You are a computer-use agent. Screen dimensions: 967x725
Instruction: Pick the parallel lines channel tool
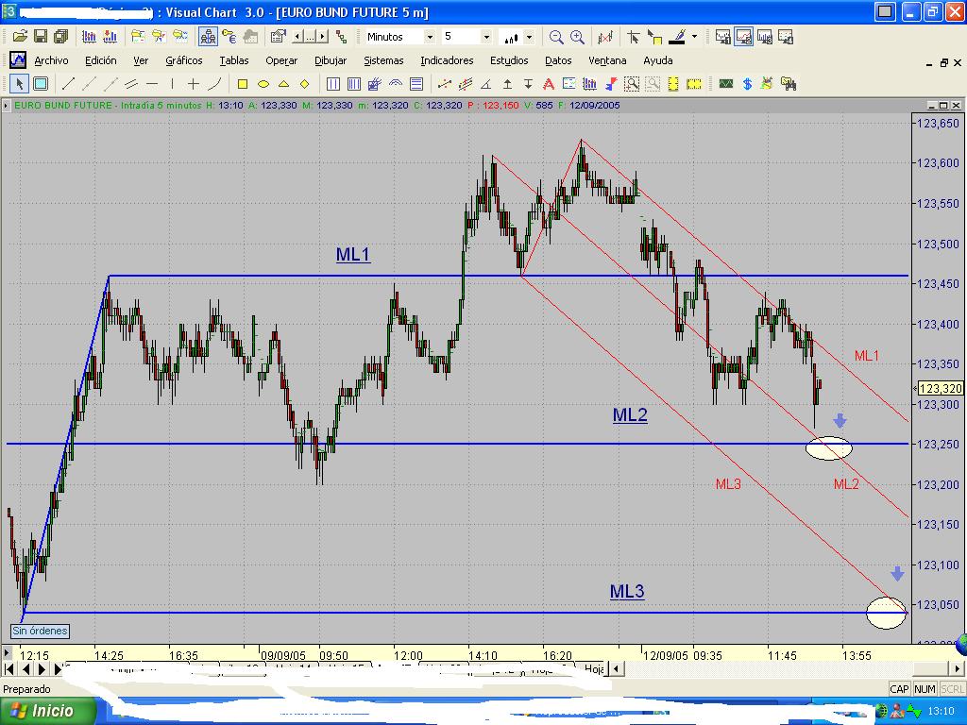pos(131,83)
